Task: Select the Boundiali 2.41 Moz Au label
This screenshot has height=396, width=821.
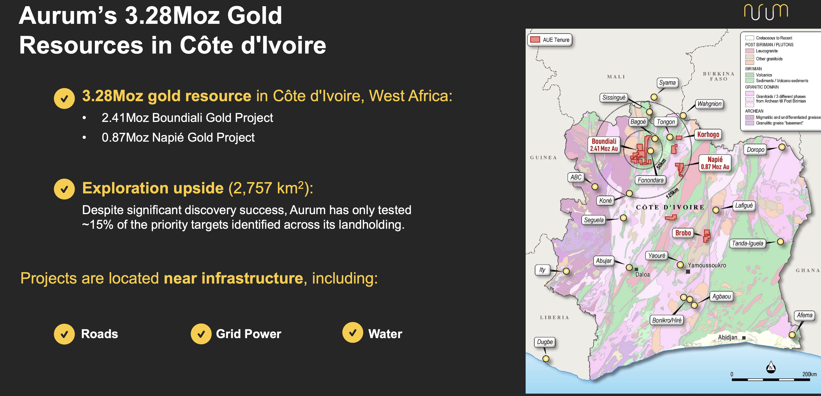Action: (604, 145)
